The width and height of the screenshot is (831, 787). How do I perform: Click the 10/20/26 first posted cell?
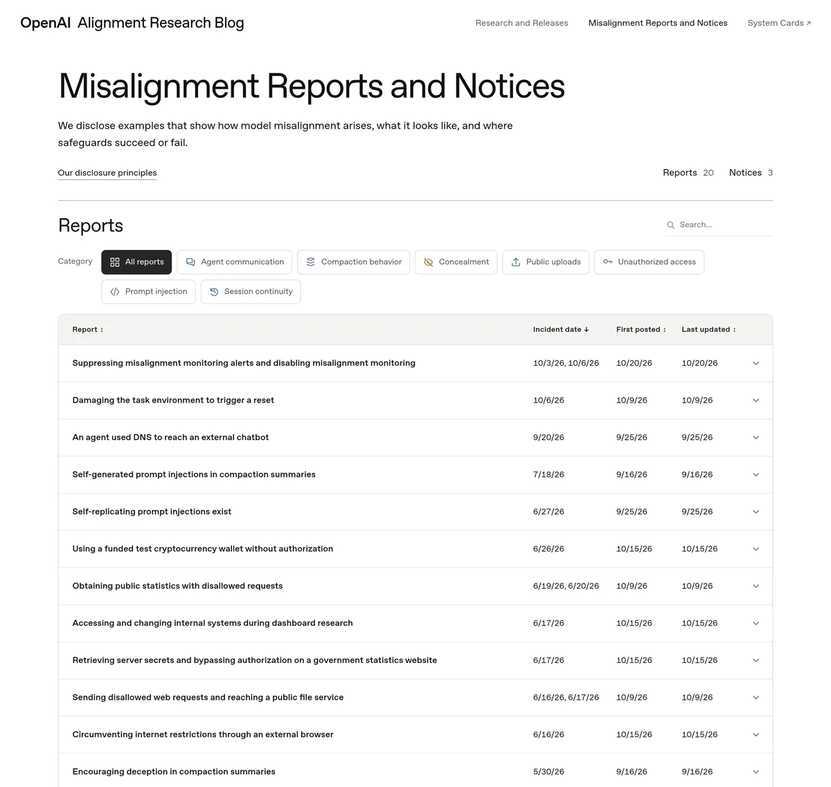(634, 363)
